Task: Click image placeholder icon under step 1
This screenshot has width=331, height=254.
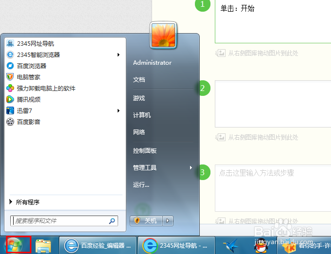Action: [220, 53]
